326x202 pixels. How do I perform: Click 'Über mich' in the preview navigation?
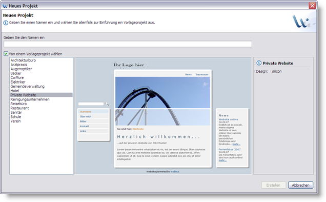[86, 116]
